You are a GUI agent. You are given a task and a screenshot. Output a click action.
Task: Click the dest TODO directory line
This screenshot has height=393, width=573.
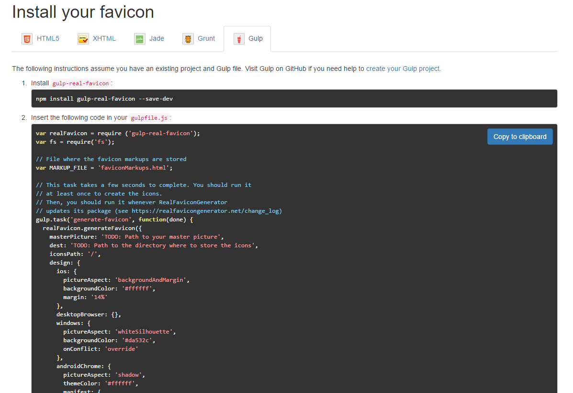[154, 245]
